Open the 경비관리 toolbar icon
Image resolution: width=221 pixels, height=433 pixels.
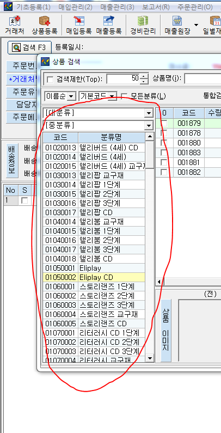pos(143,25)
